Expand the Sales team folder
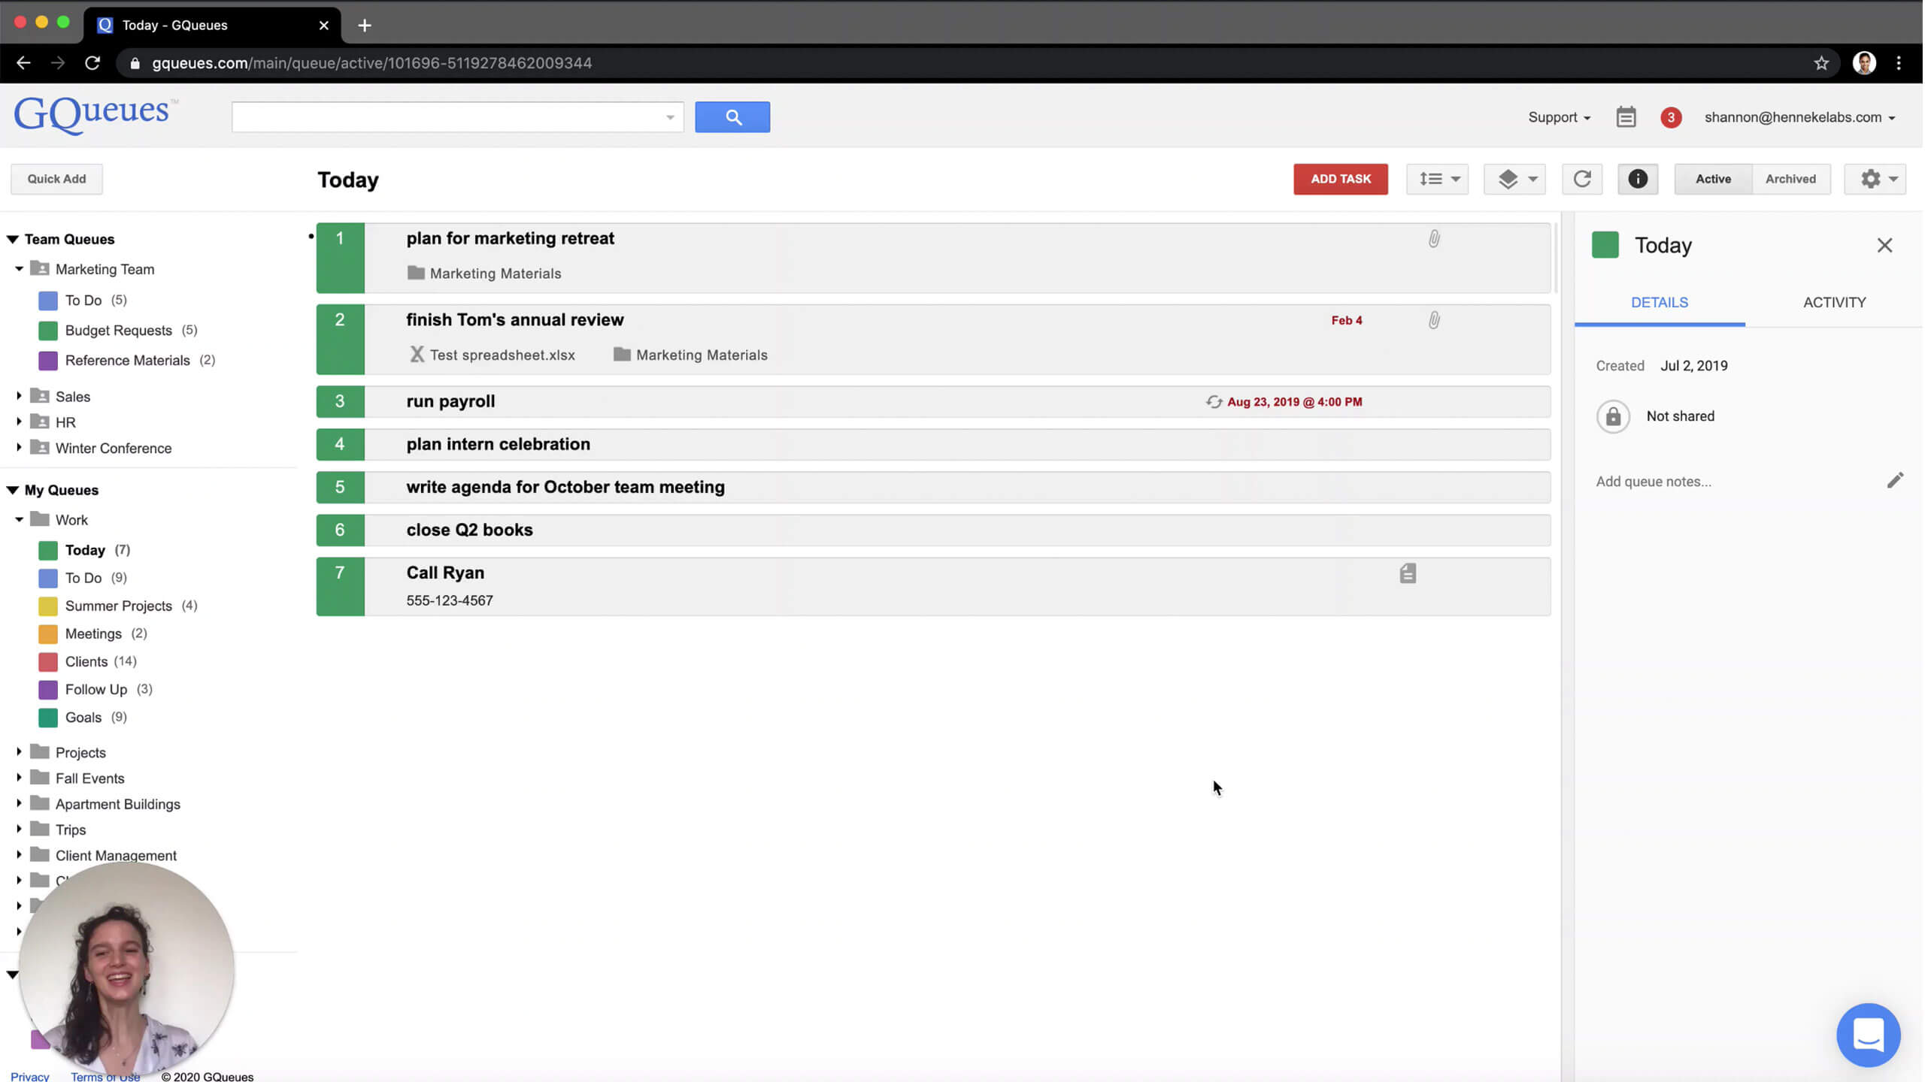Image resolution: width=1925 pixels, height=1082 pixels. point(20,396)
